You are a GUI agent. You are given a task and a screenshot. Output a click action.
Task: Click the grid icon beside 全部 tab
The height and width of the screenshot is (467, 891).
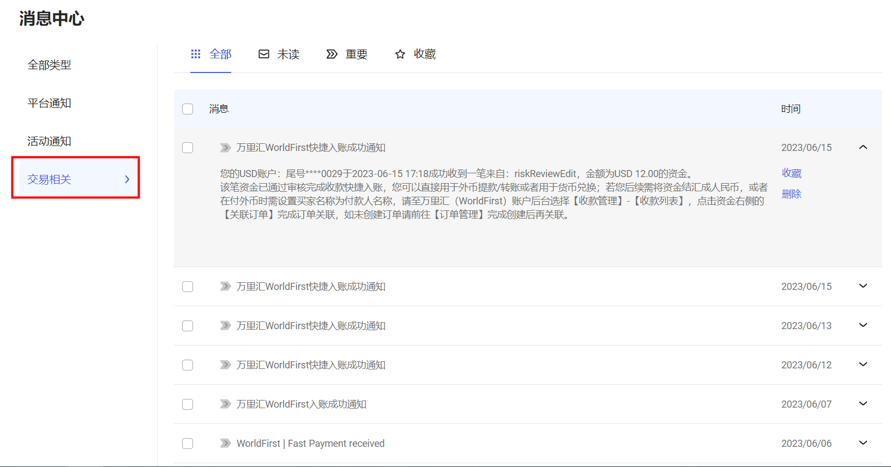pos(196,54)
